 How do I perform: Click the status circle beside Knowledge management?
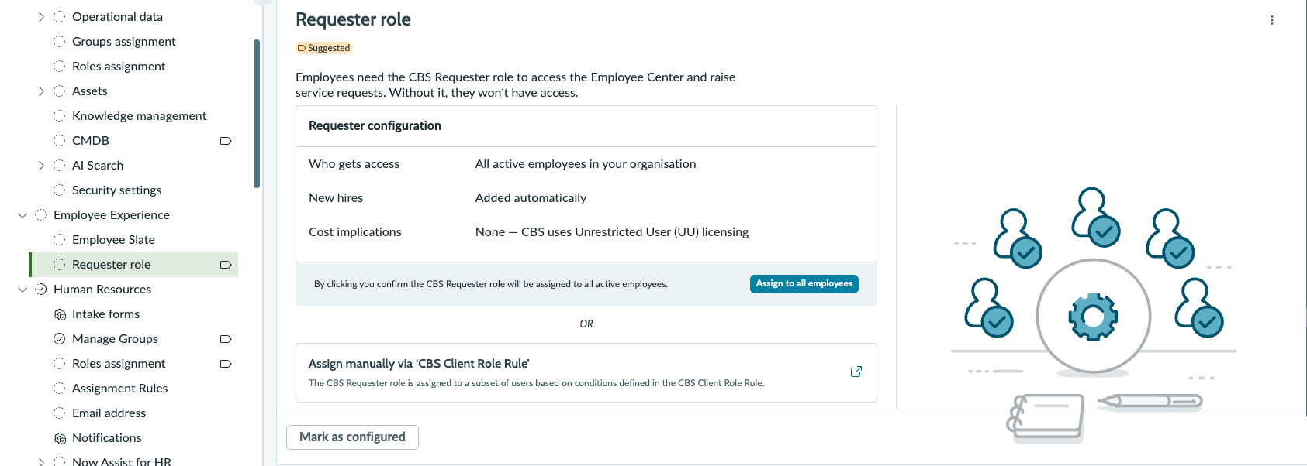(x=59, y=116)
